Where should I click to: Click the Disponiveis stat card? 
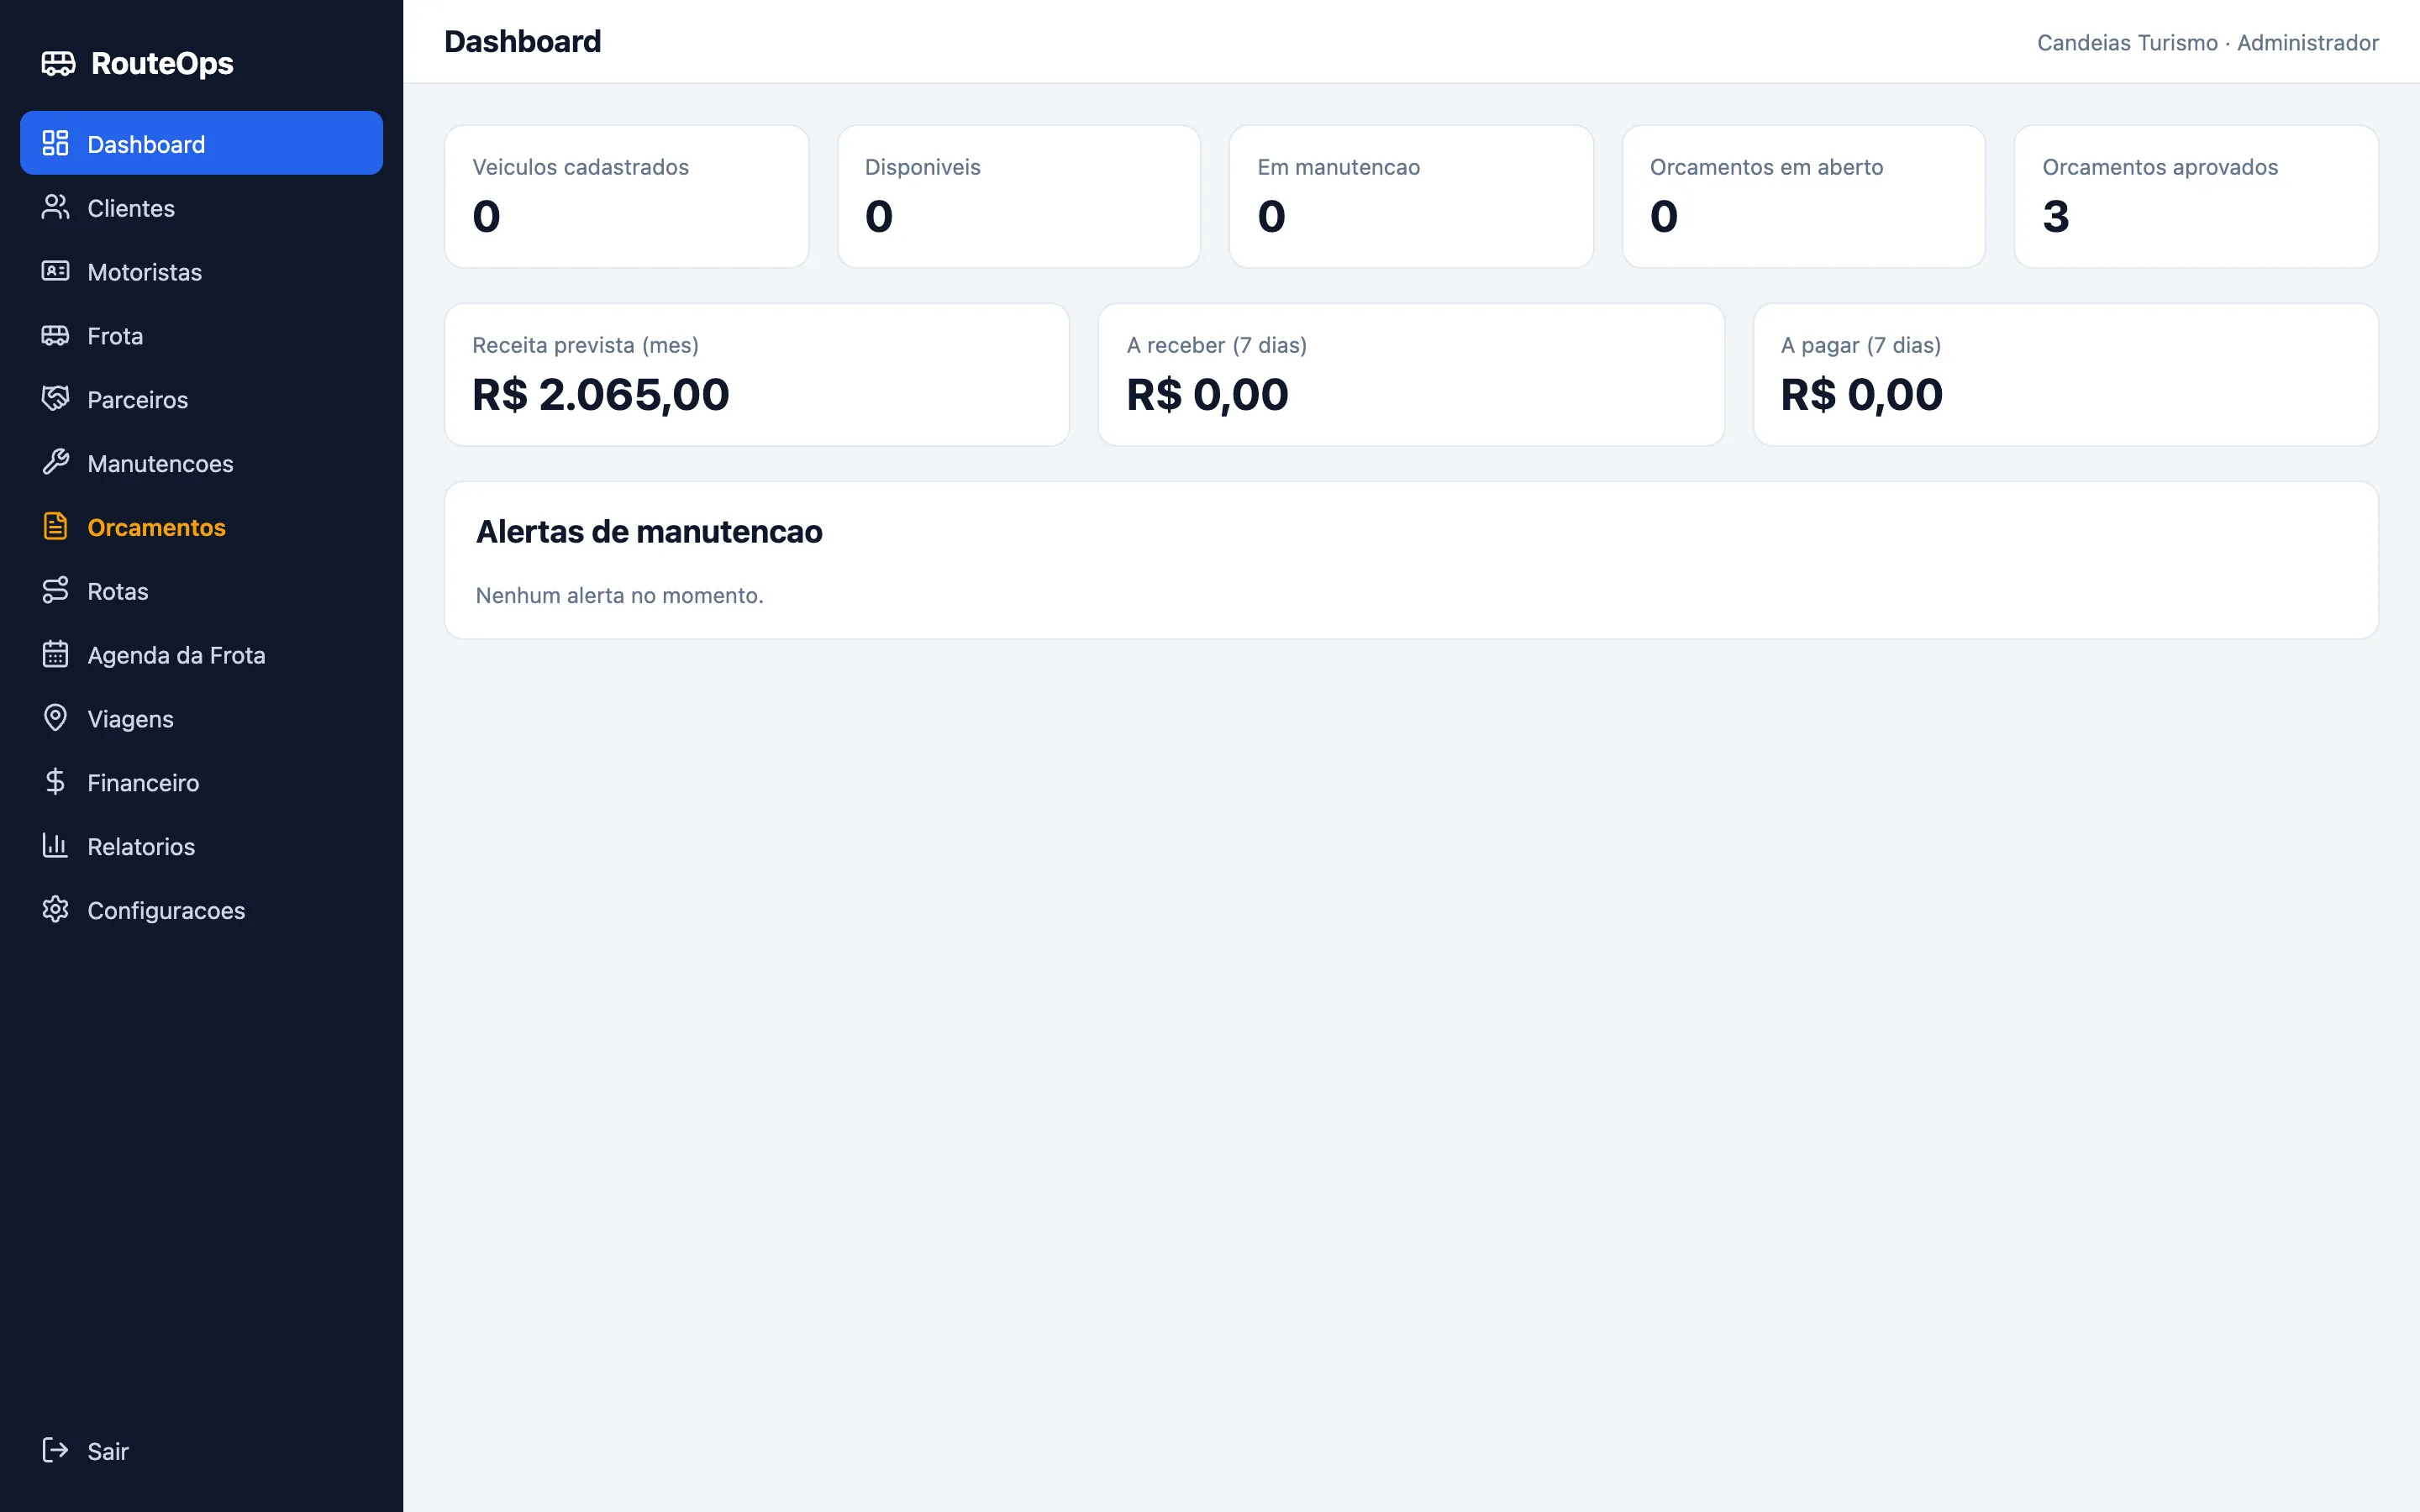pos(1018,196)
